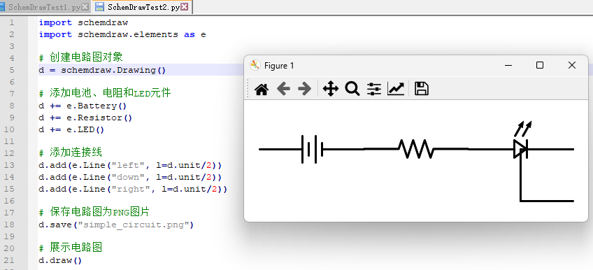Image resolution: width=593 pixels, height=270 pixels.
Task: Open Edit axis parameters chart icon
Action: click(396, 90)
